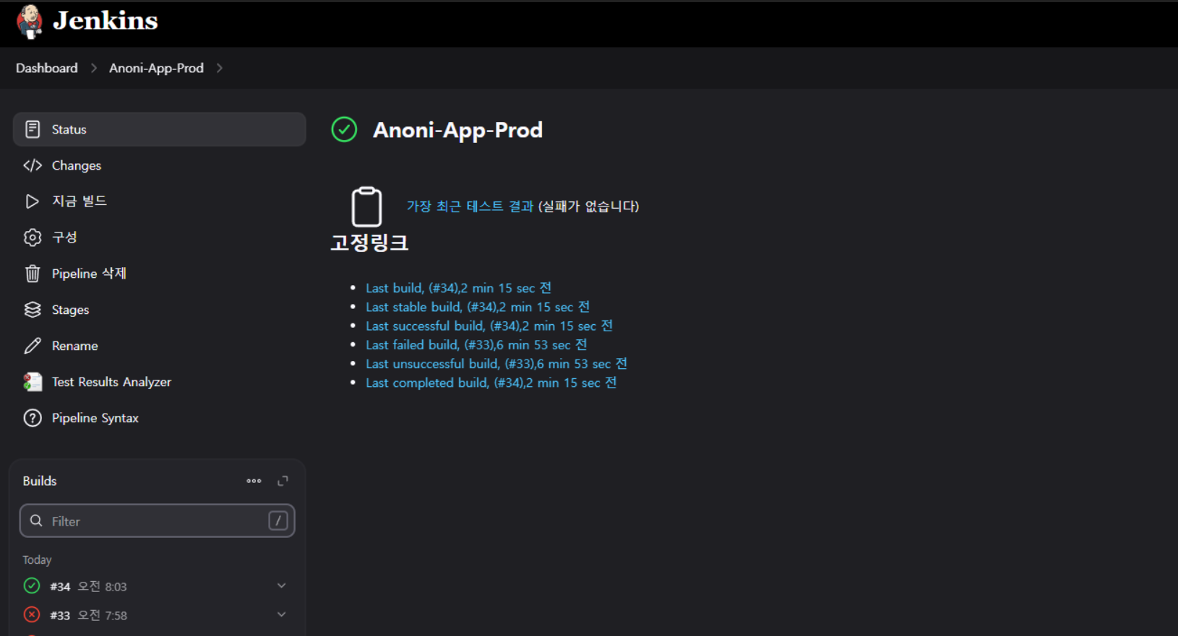Open the Last build (#34) permalink
This screenshot has height=636, width=1178.
point(458,288)
